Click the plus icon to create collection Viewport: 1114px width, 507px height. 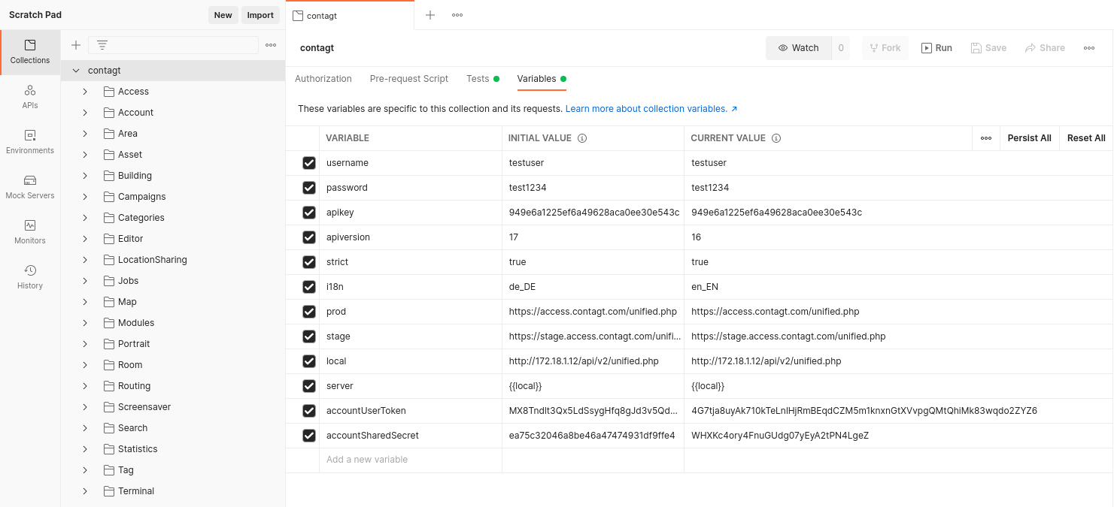[x=76, y=45]
